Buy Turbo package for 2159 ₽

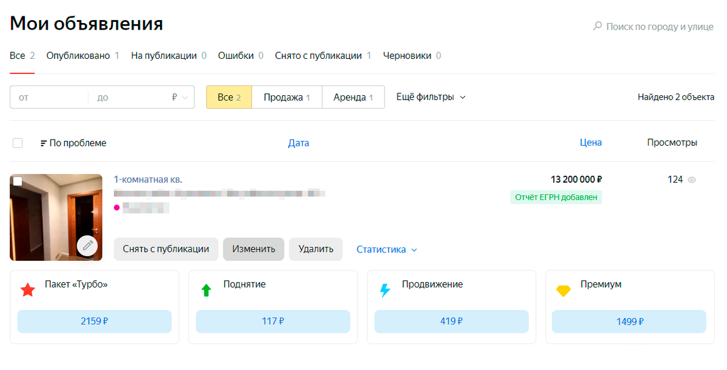tap(95, 321)
